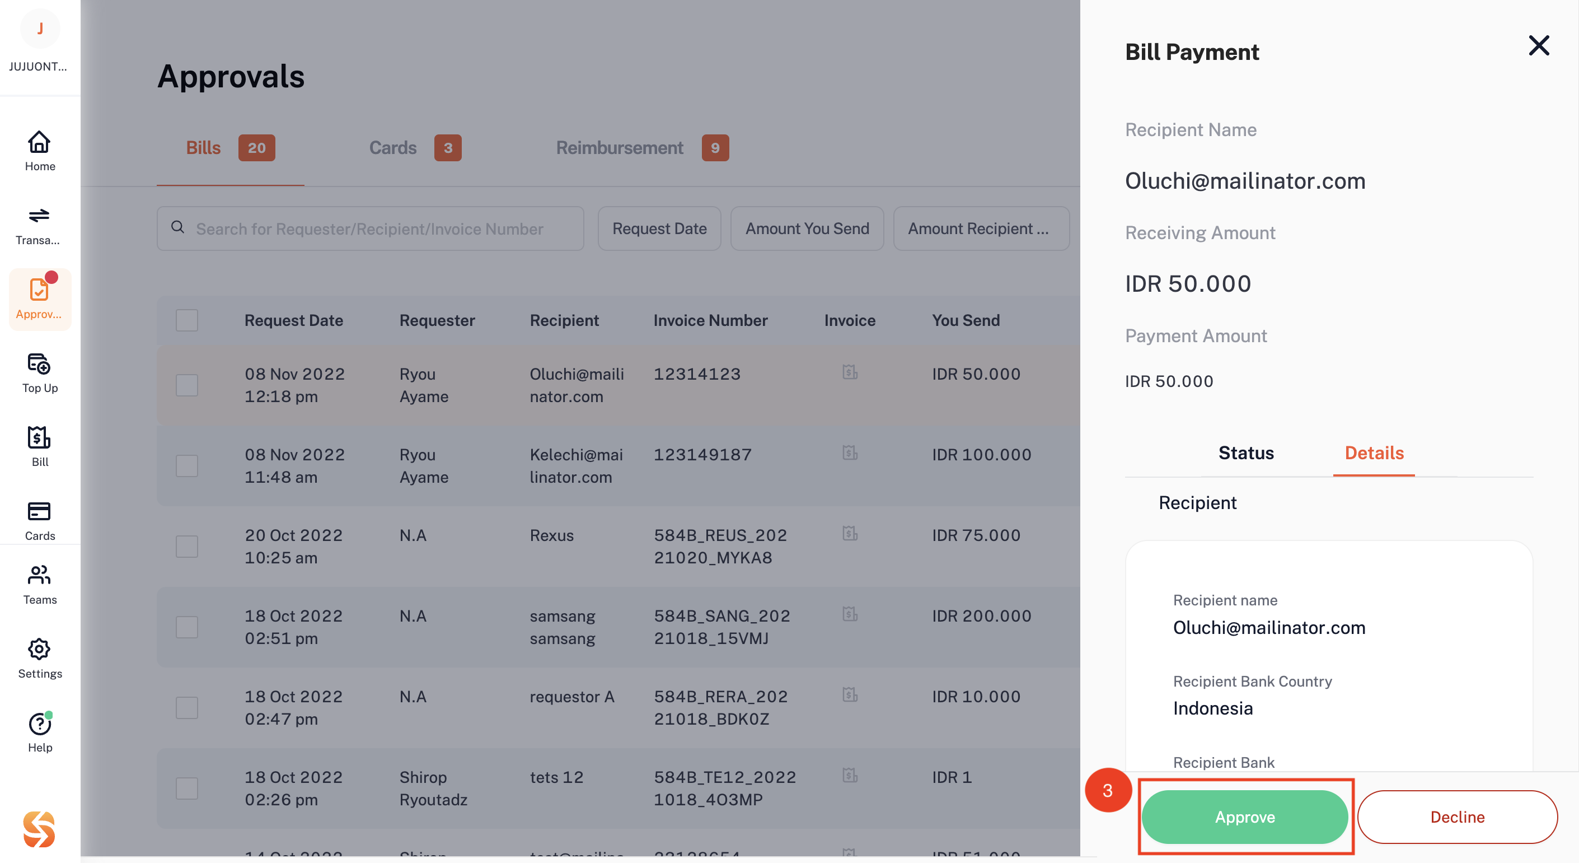The height and width of the screenshot is (863, 1579).
Task: Toggle the select-all header checkbox
Action: point(187,320)
